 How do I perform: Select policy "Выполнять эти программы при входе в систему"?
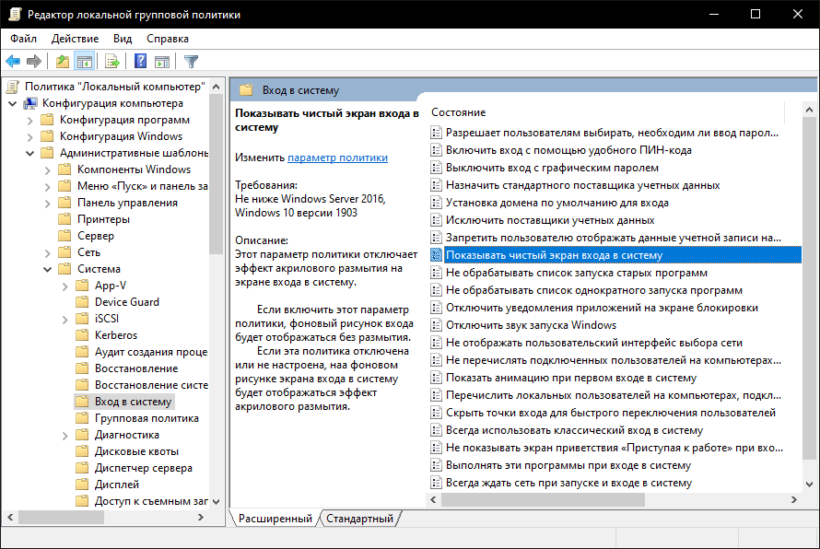pyautogui.click(x=568, y=465)
